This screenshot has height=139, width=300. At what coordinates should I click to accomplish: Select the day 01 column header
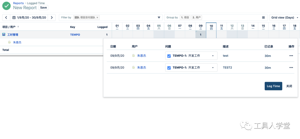tap(117, 27)
